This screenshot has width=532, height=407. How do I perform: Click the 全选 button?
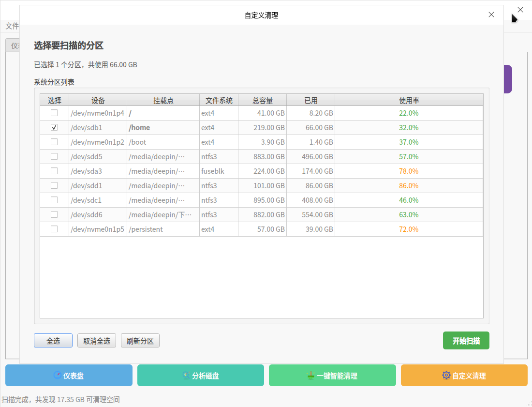[x=53, y=341]
